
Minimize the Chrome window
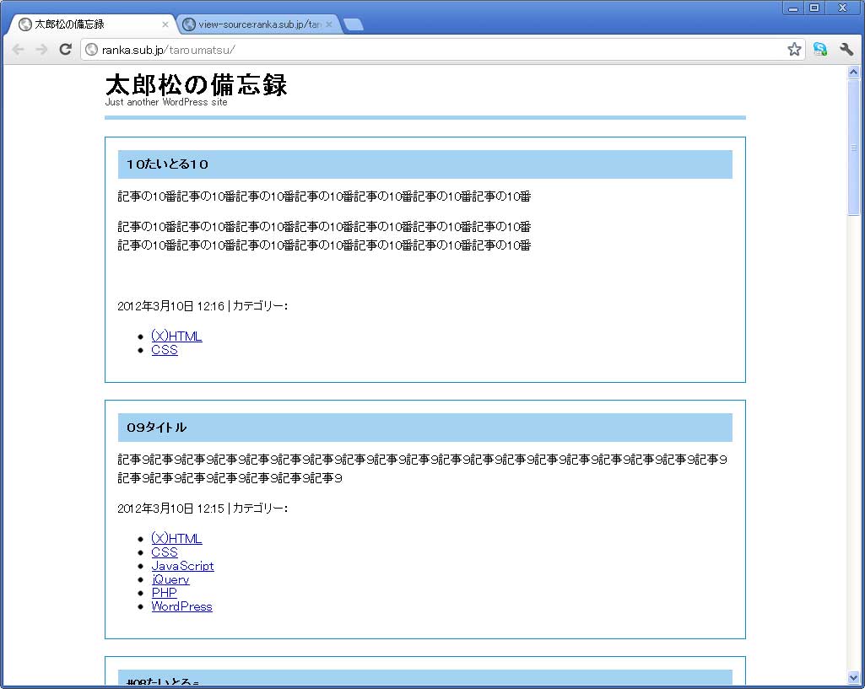point(792,8)
